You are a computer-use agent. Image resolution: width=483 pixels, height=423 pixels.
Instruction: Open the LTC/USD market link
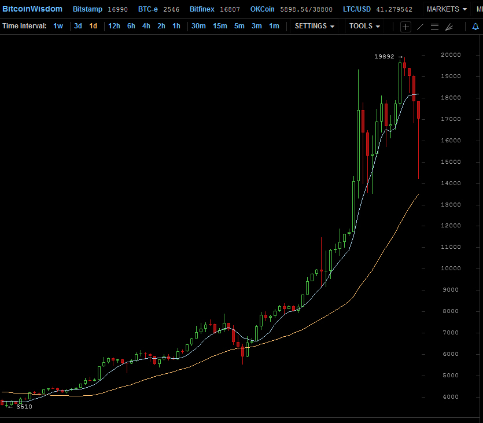point(357,9)
